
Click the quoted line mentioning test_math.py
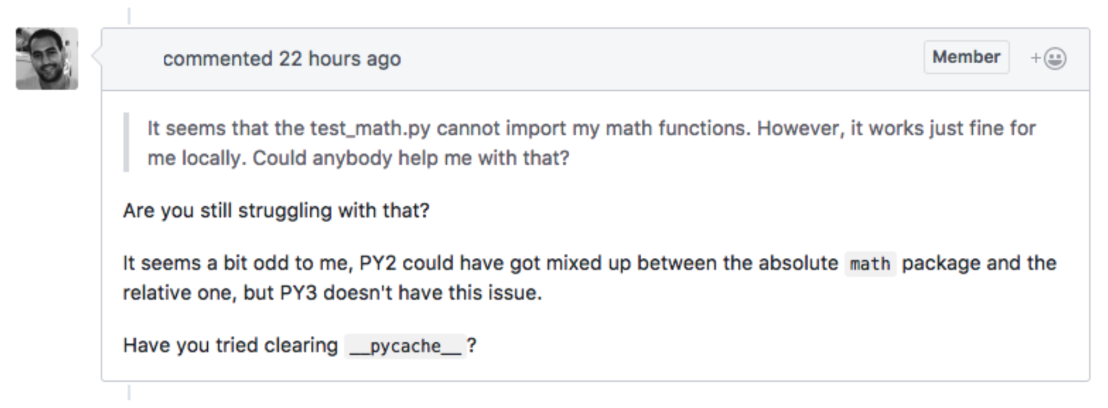click(591, 128)
